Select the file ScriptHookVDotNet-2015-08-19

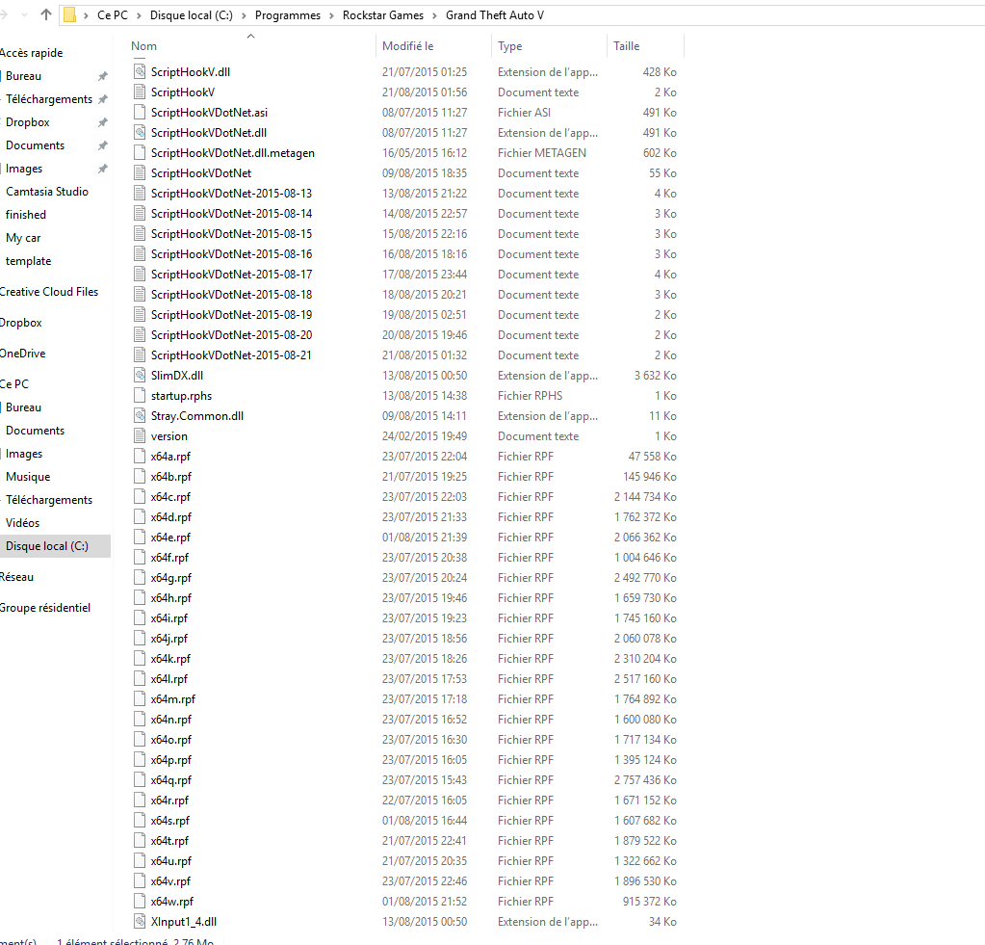point(231,315)
